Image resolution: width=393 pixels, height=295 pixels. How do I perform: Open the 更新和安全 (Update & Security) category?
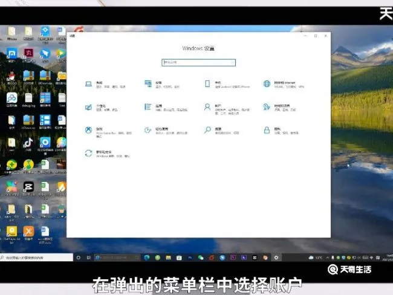pyautogui.click(x=107, y=154)
